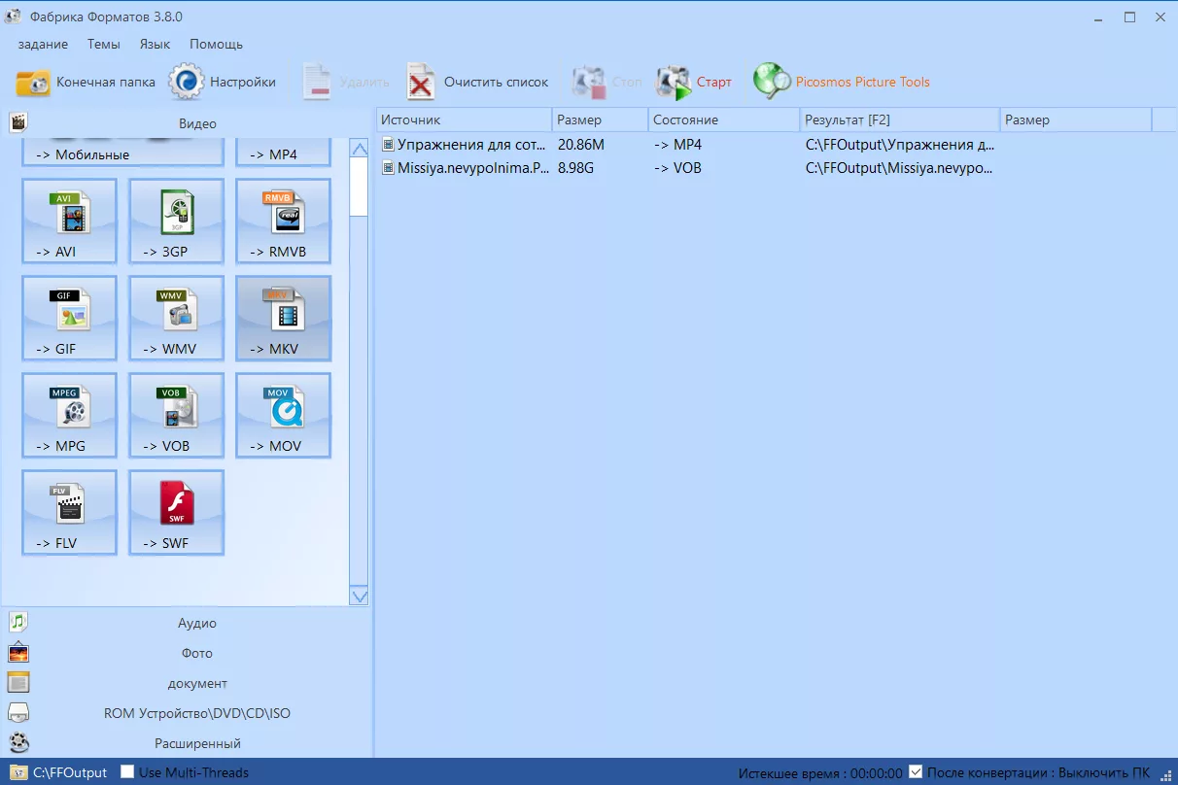Open the Язык menu
The image size is (1178, 785).
(x=155, y=44)
